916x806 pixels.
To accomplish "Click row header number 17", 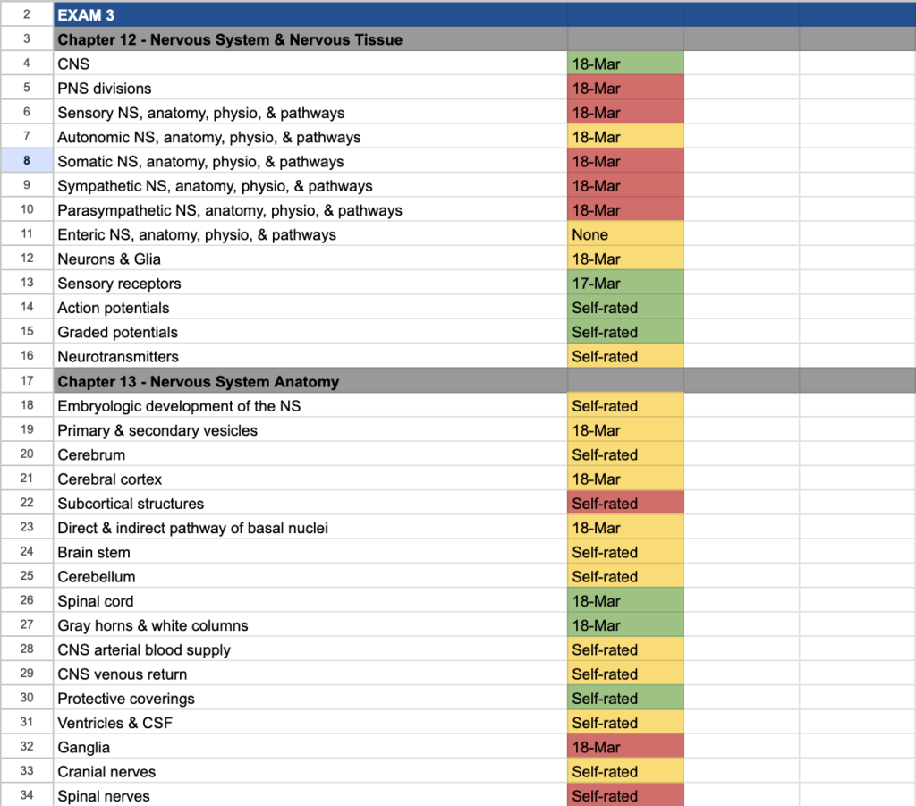I will click(26, 382).
